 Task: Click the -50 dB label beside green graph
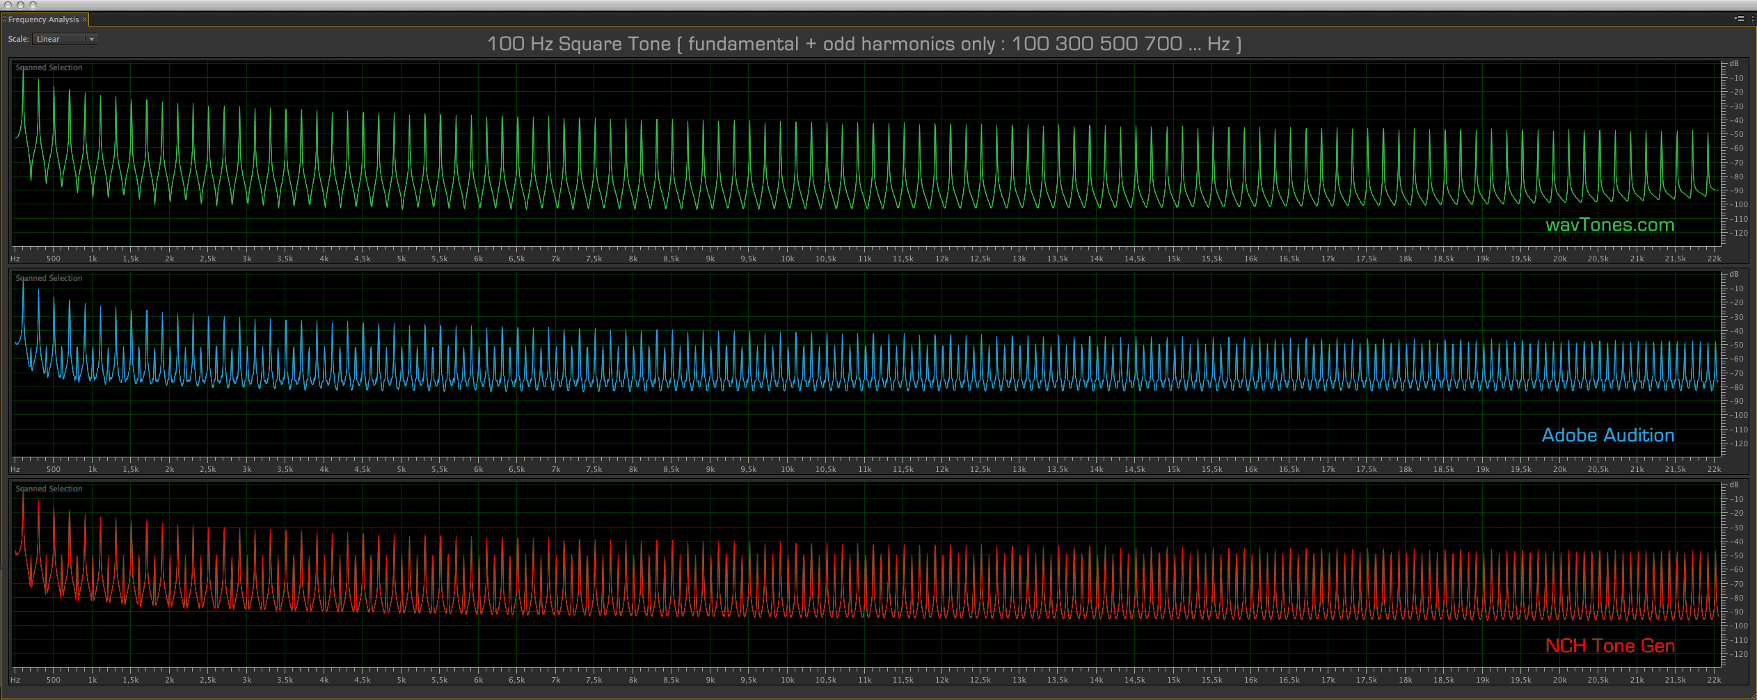click(1738, 134)
